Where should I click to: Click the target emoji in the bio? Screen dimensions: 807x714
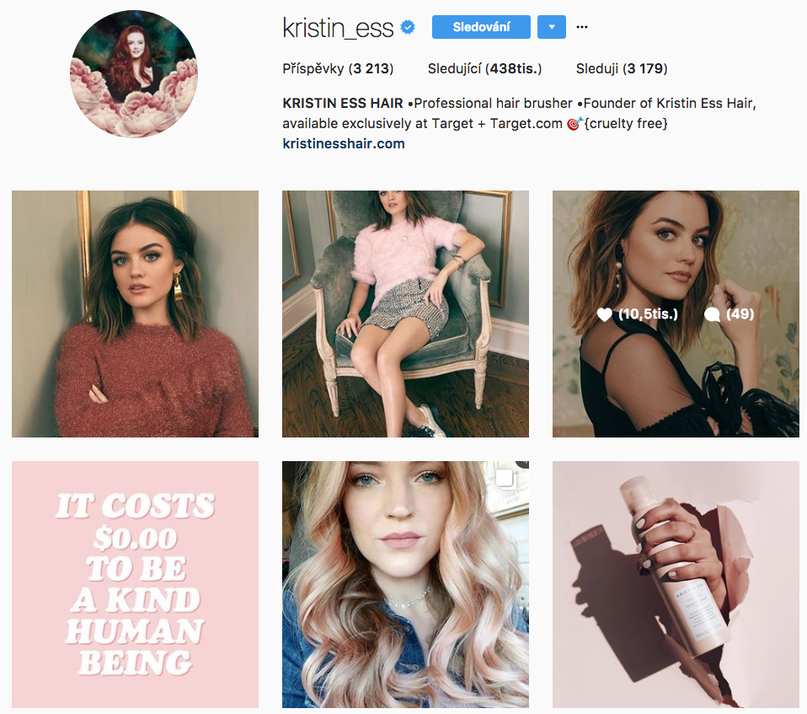575,124
